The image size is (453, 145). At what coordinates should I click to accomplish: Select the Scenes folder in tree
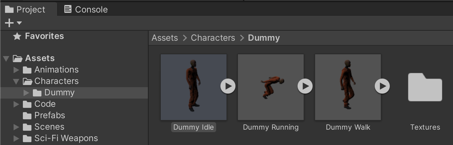(x=49, y=127)
